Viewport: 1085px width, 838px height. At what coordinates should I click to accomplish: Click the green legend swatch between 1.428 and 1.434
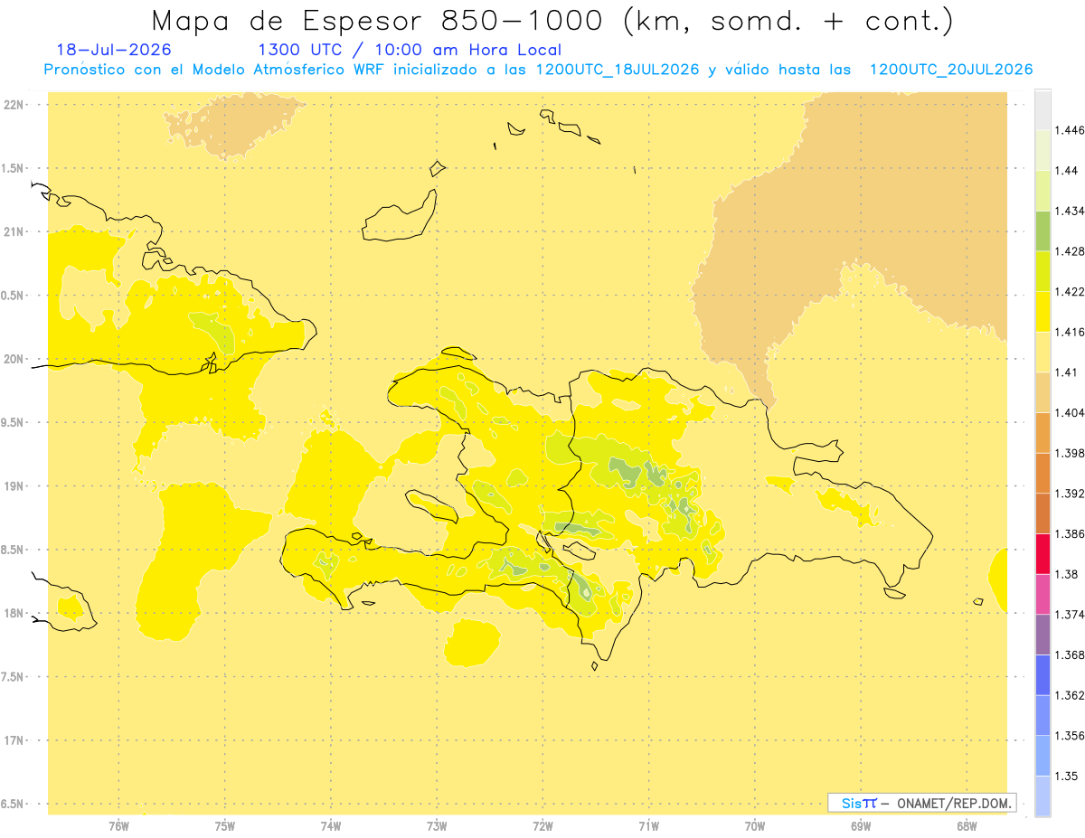tap(1043, 231)
